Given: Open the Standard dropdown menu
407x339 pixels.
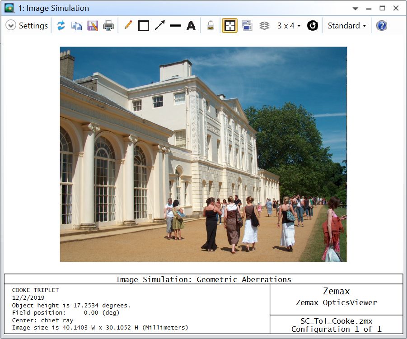Looking at the screenshot, I should point(346,26).
